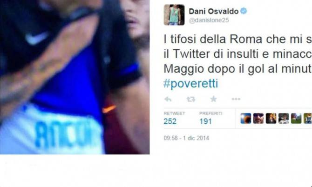This screenshot has height=187, width=312.
Task: Click the blue verified badge
Action: tap(244, 11)
